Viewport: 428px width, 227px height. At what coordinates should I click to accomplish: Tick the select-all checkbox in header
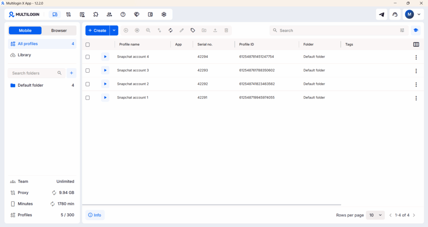click(x=88, y=45)
